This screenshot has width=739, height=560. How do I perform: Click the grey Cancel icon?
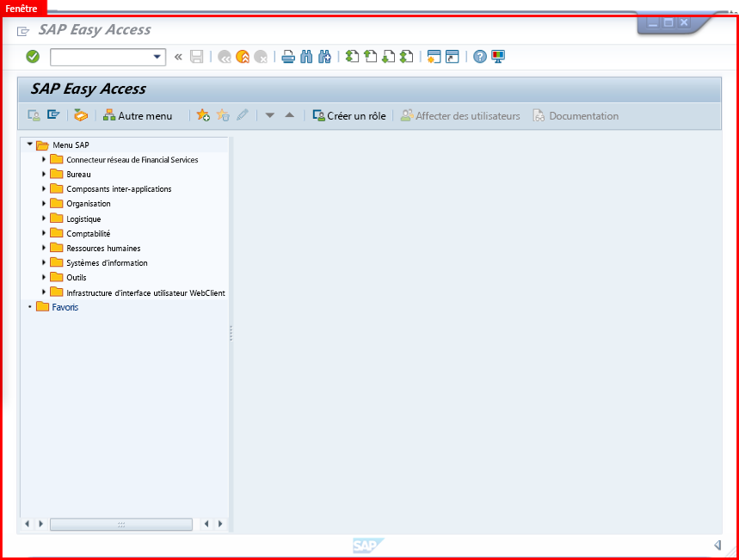click(x=261, y=57)
